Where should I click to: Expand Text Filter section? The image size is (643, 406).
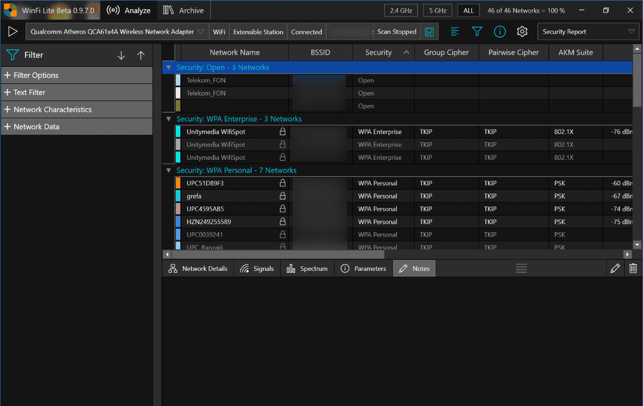coord(77,92)
